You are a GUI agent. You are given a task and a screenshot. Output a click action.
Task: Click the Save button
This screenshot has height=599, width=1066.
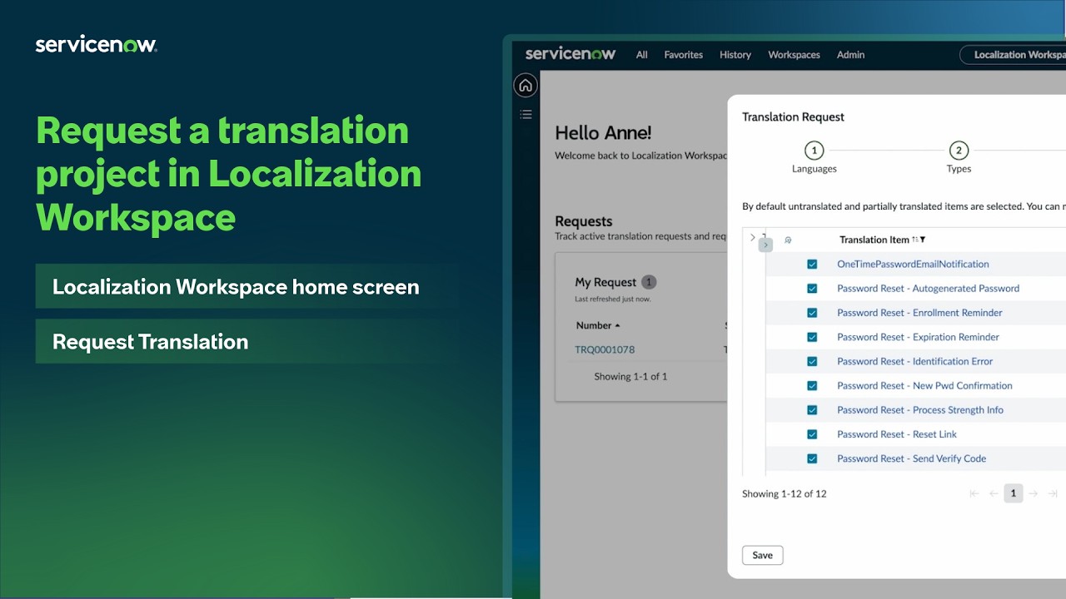point(762,555)
